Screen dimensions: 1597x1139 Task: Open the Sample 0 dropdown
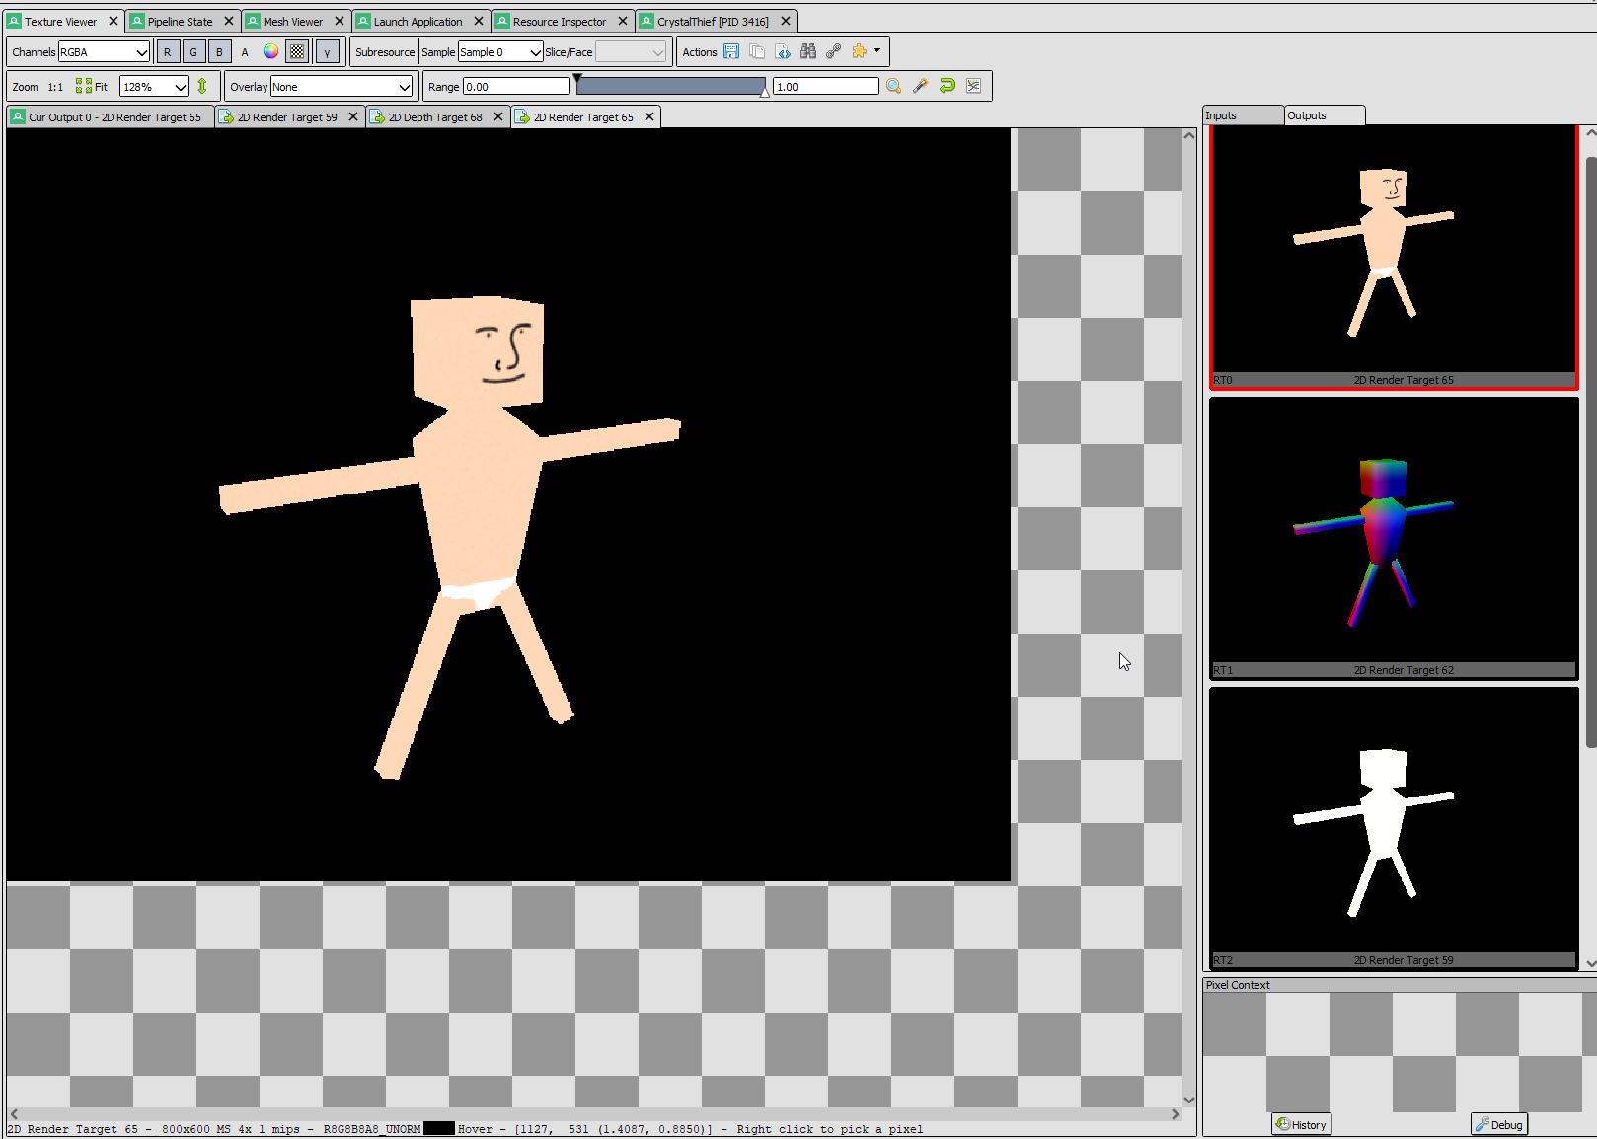(x=500, y=52)
